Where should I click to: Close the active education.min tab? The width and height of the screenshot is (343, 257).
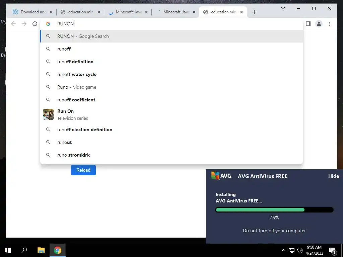coord(242,12)
